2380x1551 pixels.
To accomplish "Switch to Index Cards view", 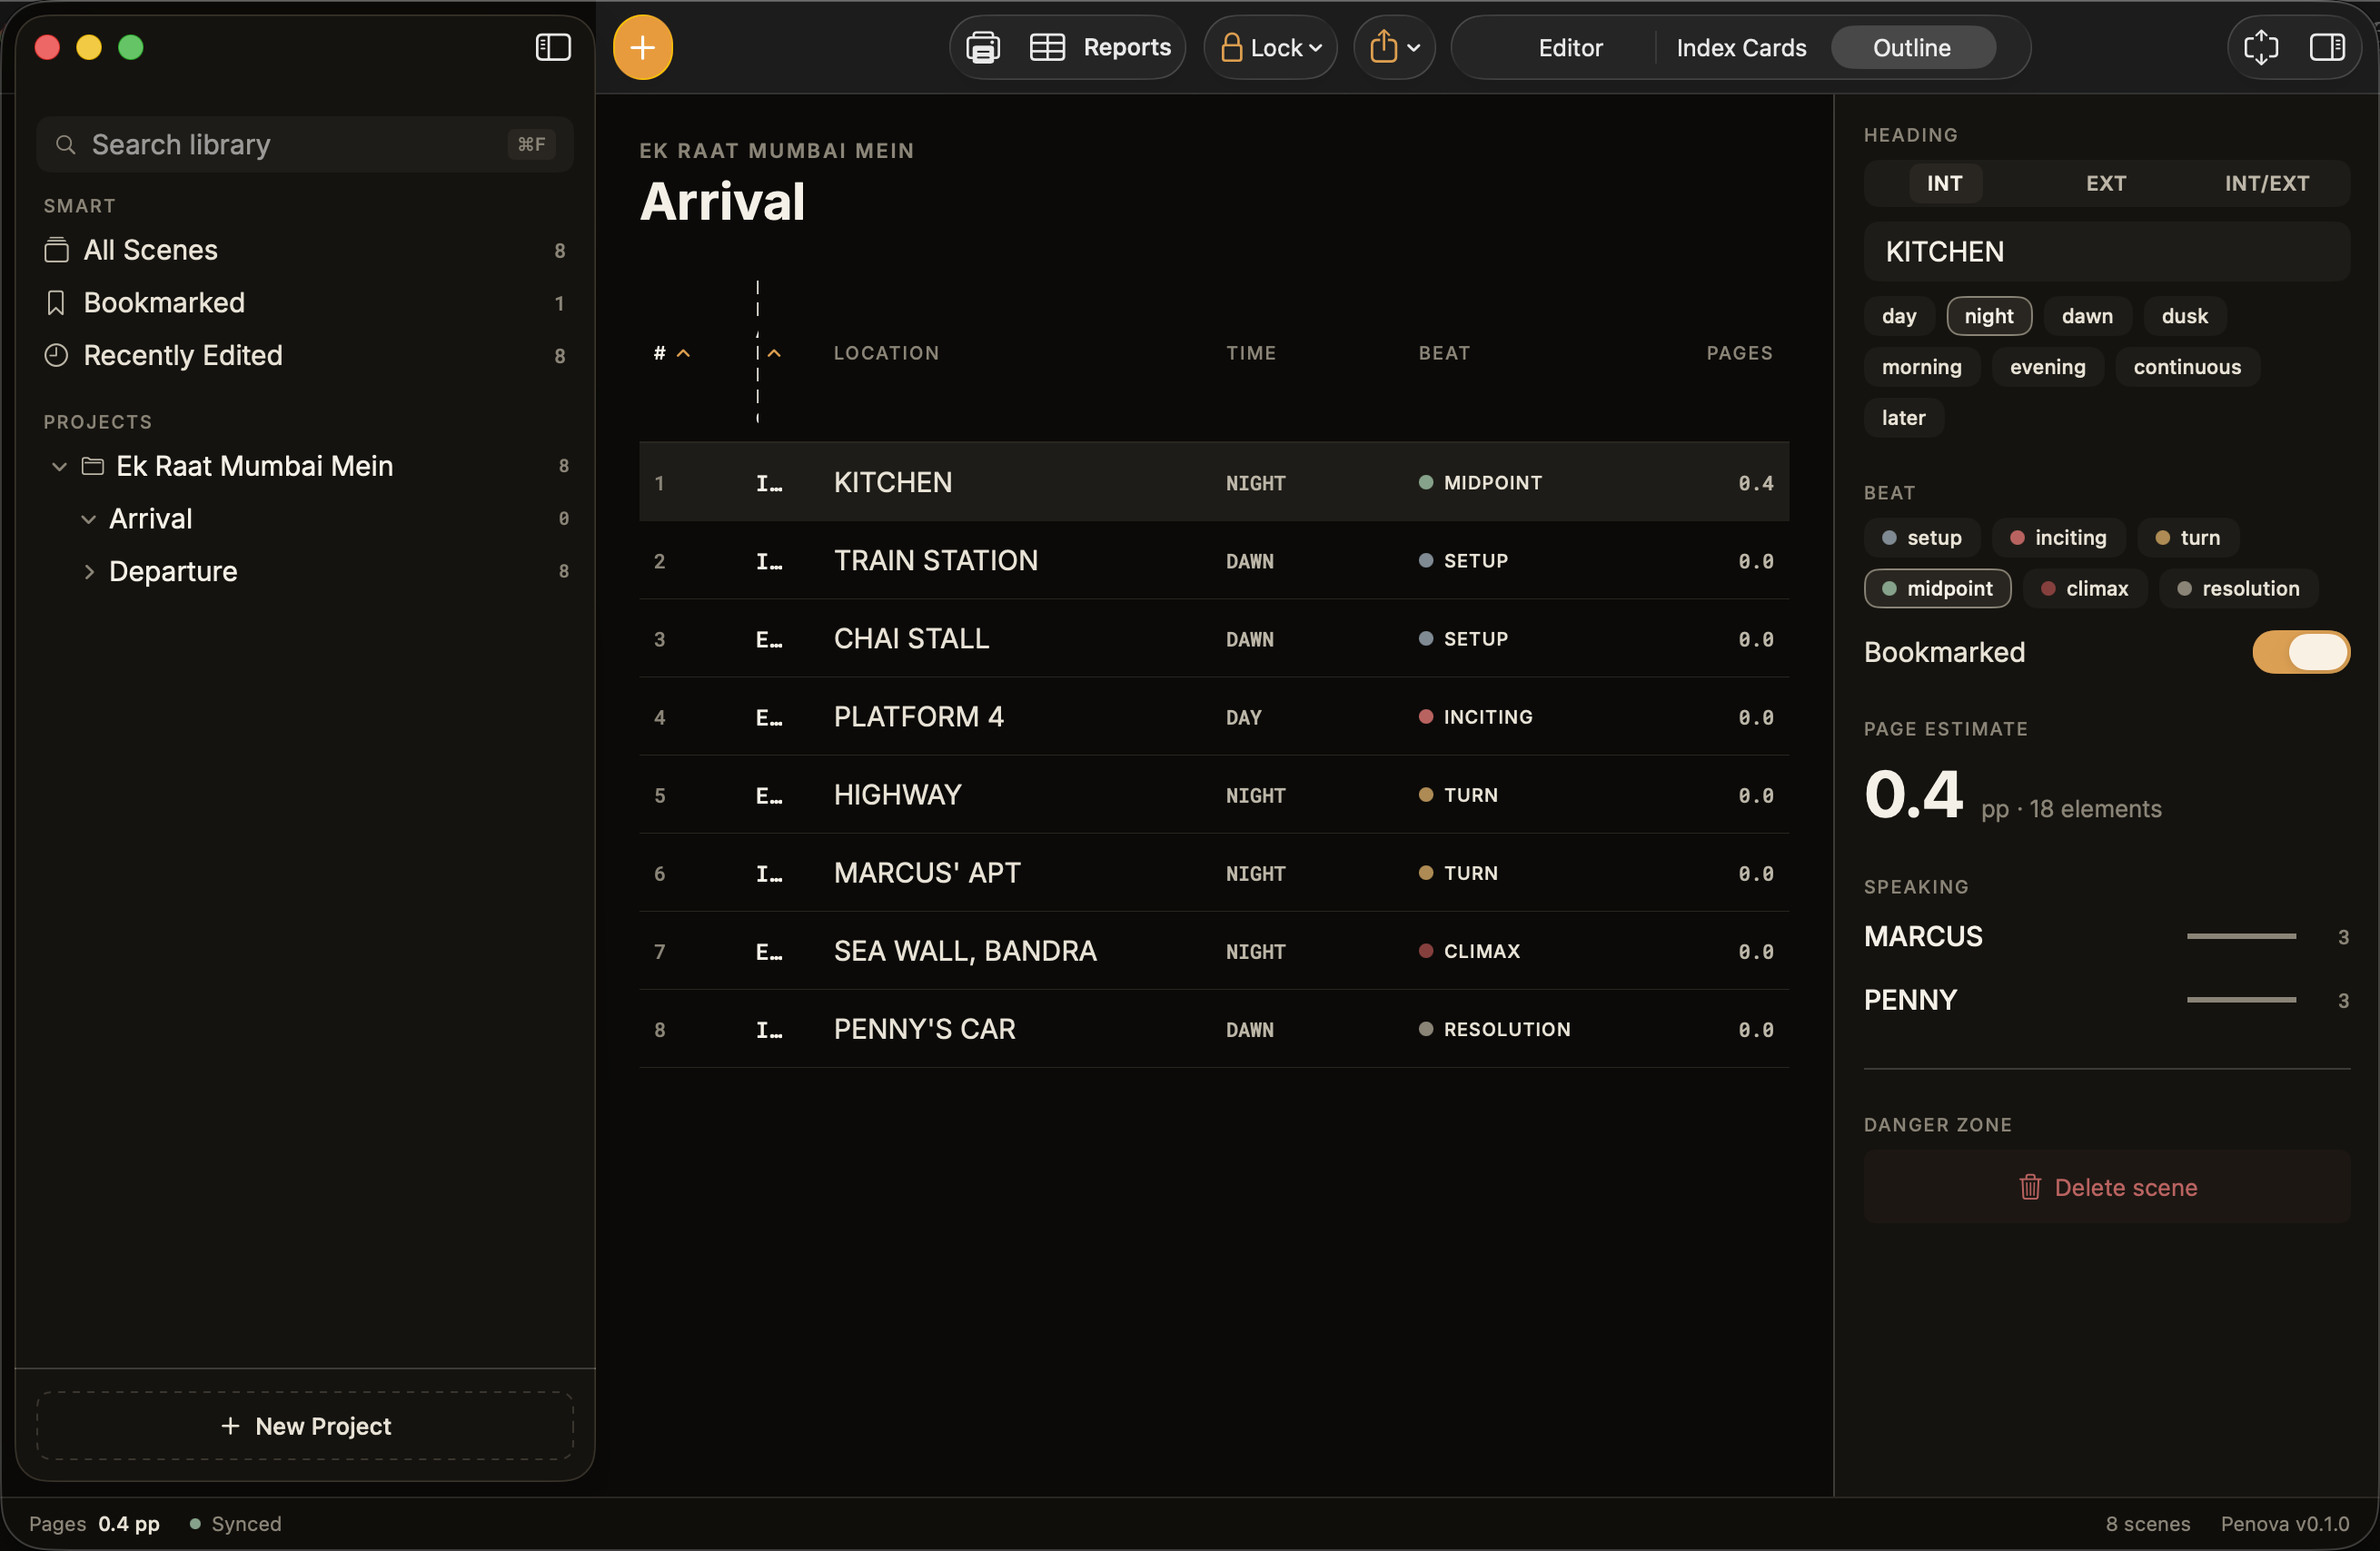I will point(1741,47).
